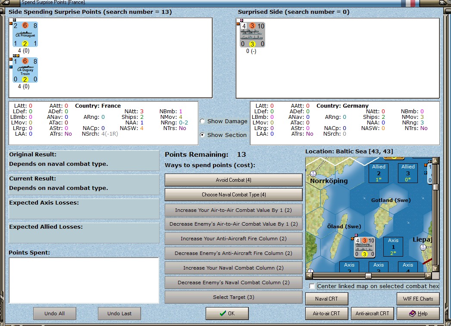Confirm with the OK button
451x326 pixels.
click(227, 314)
